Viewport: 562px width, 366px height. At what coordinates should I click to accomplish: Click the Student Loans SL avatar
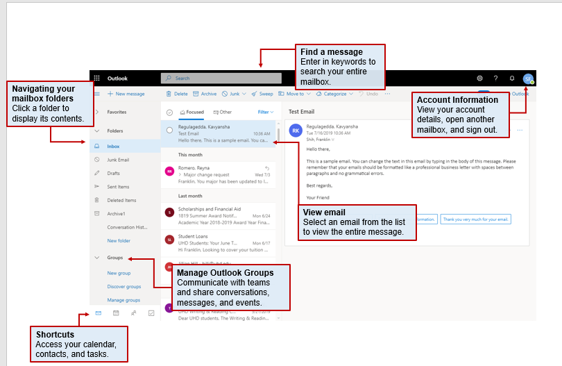169,240
